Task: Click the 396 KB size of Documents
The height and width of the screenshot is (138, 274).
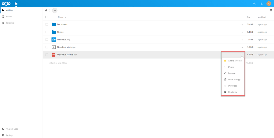Action: coord(250,24)
